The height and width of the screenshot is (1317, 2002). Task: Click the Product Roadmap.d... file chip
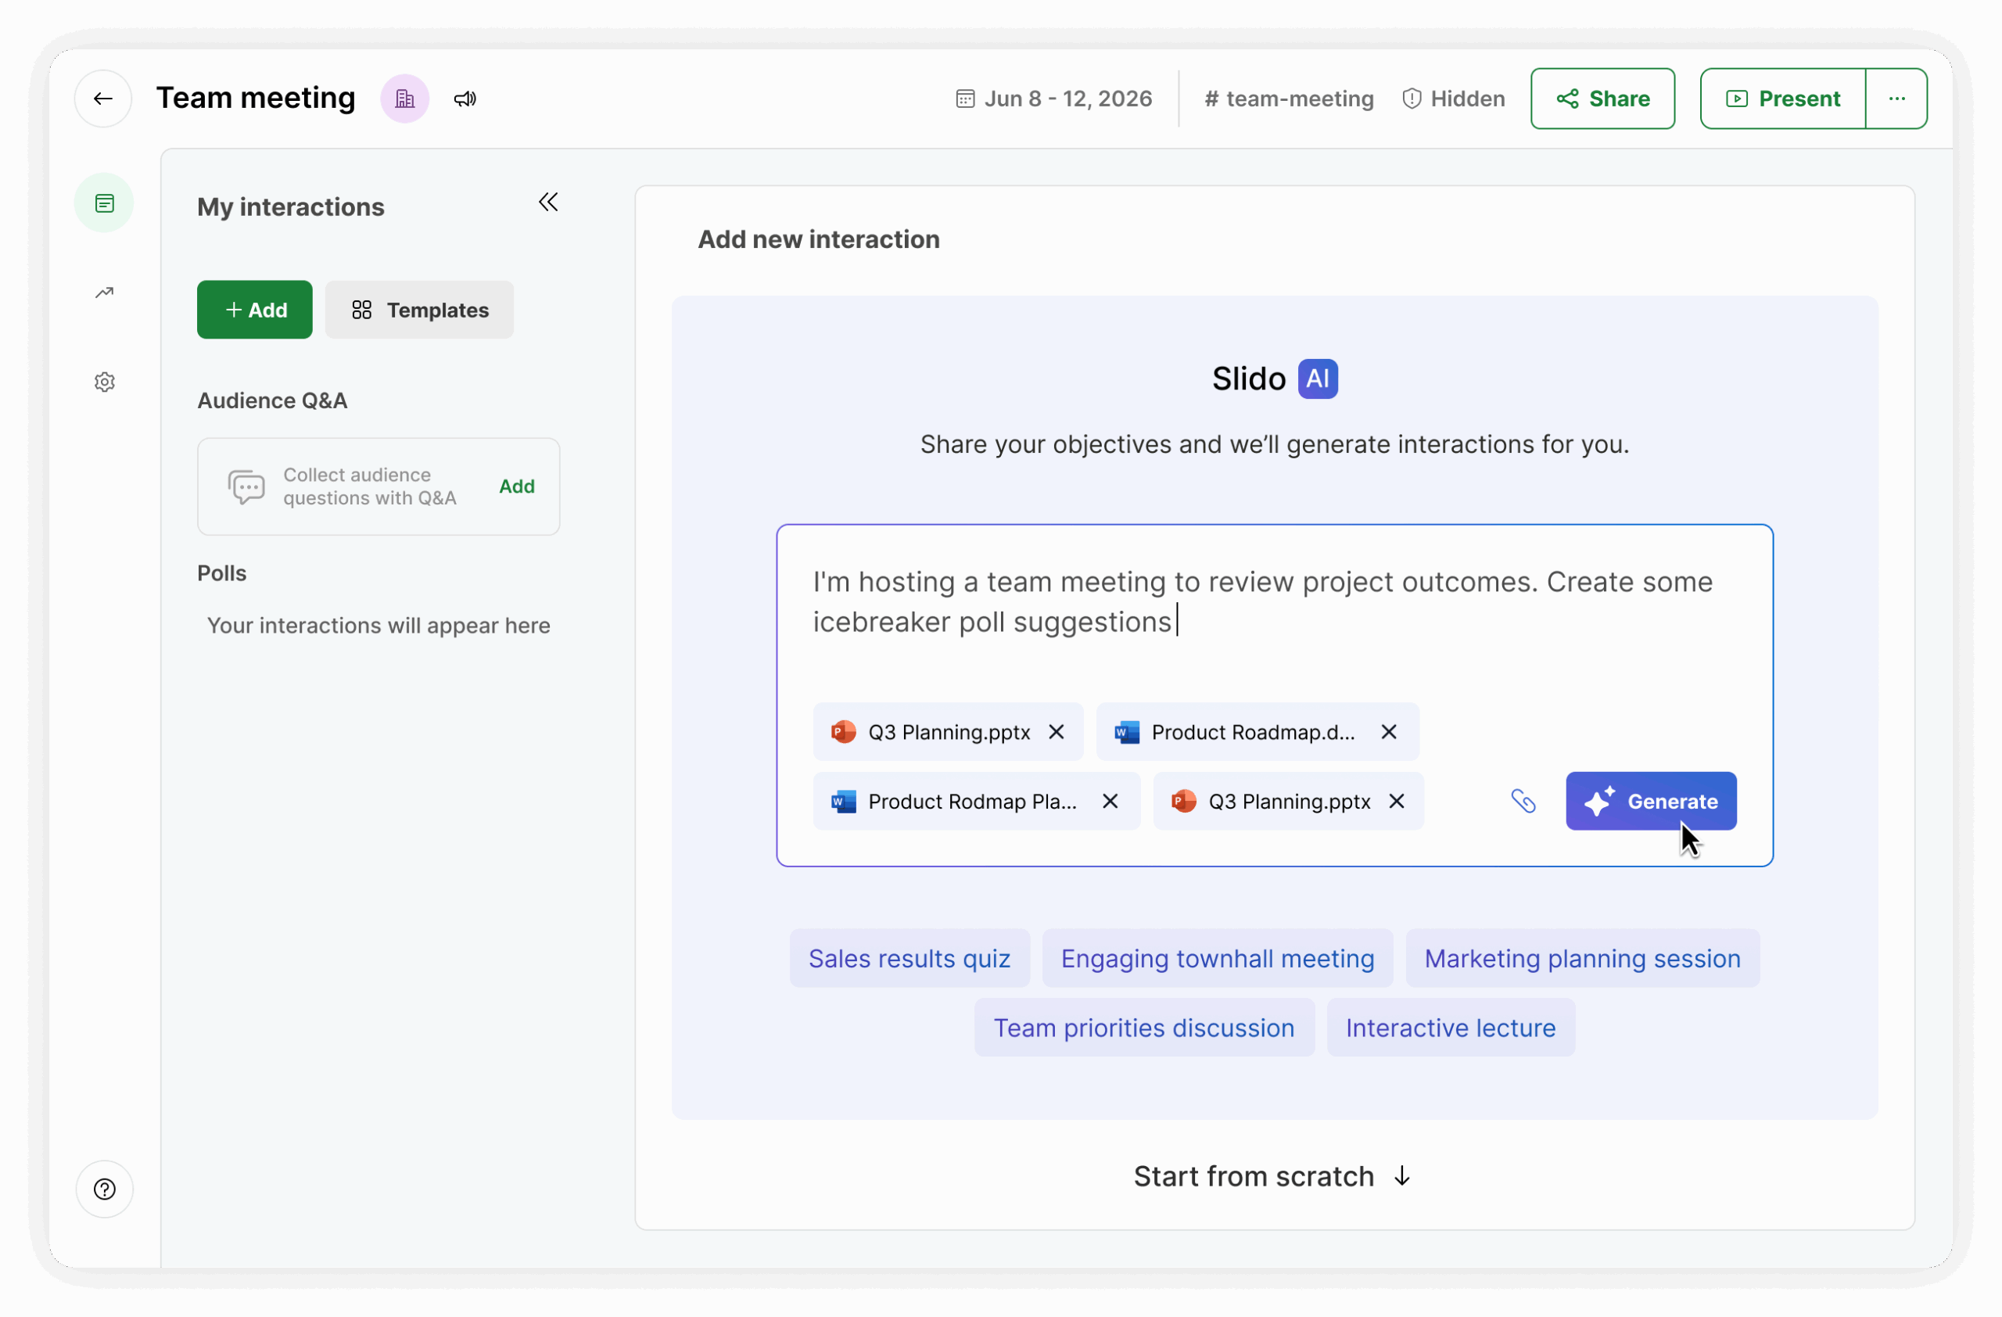coord(1258,732)
